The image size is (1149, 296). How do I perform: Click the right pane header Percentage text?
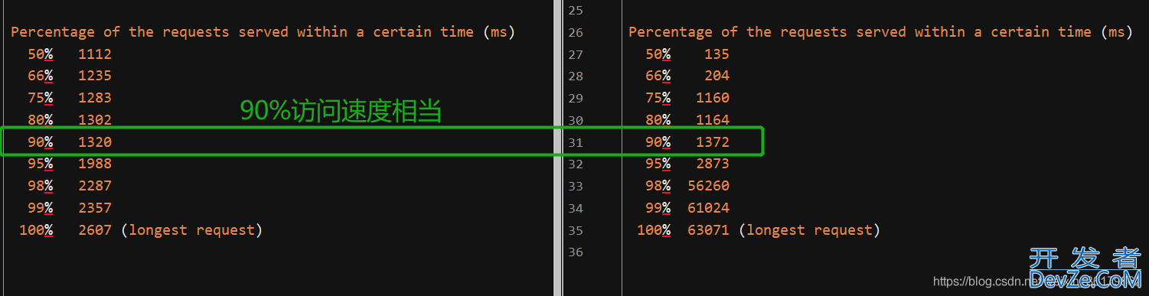(671, 32)
